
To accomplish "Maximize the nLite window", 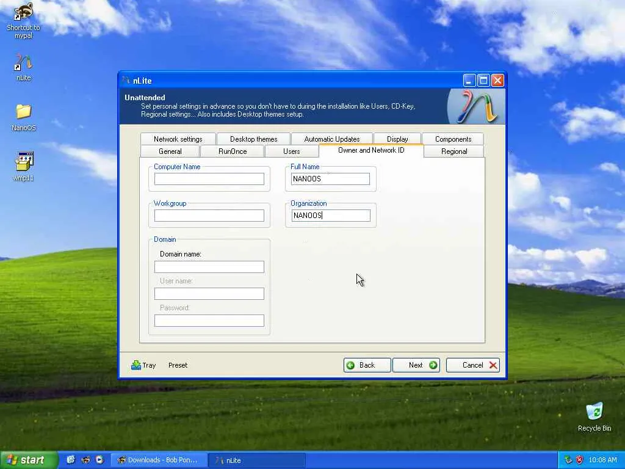I will 483,81.
